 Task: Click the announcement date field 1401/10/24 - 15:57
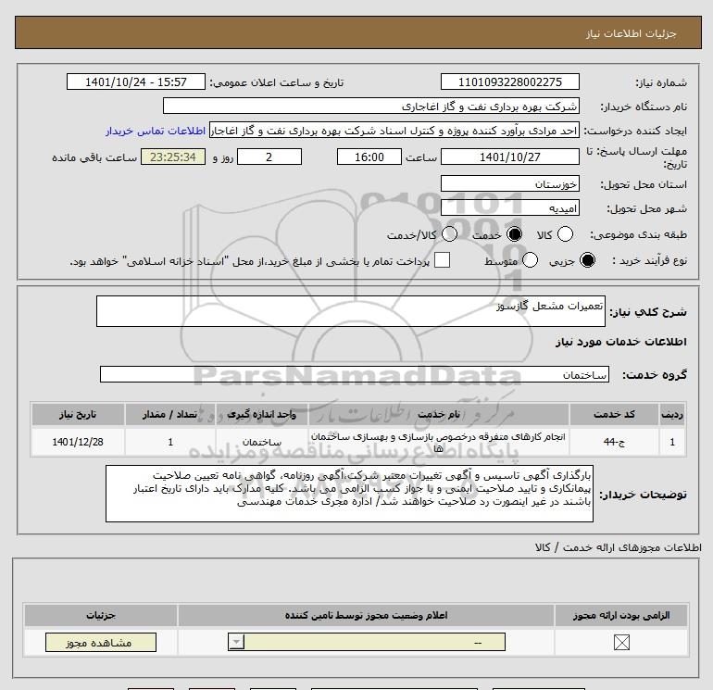tap(136, 82)
